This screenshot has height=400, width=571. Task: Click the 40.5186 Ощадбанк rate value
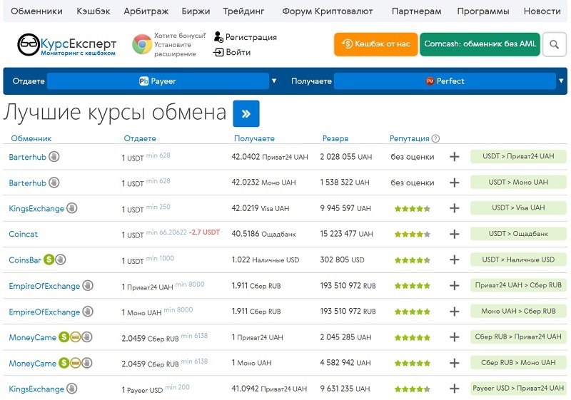tap(263, 234)
